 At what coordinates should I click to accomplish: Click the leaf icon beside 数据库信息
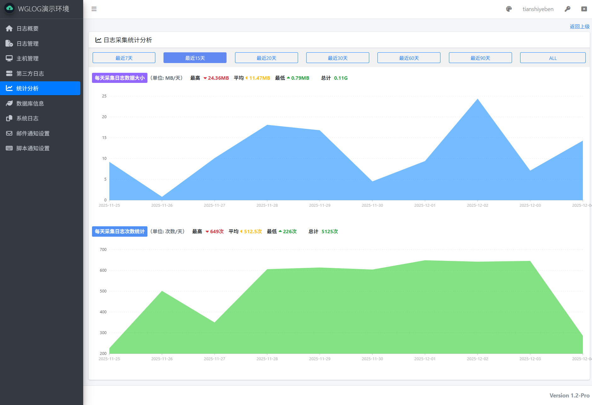click(9, 103)
